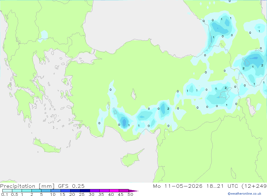Pick the 15–20 mm legend color box

(66, 191)
